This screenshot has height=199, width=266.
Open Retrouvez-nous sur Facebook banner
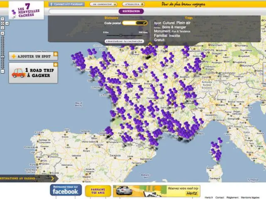tap(66, 190)
